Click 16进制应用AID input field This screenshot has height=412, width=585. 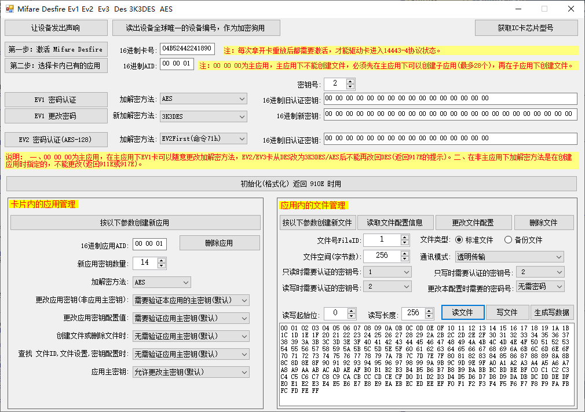[x=150, y=244]
